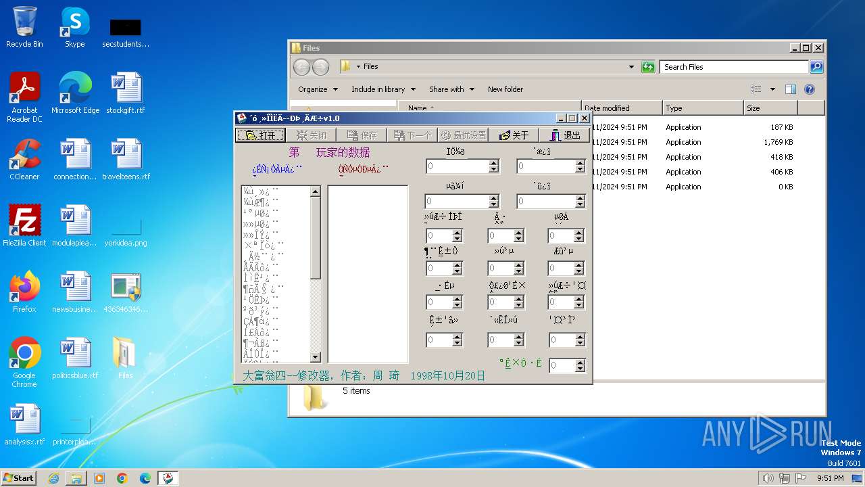Select the Skype desktop shortcut
The image size is (865, 487).
[x=75, y=27]
